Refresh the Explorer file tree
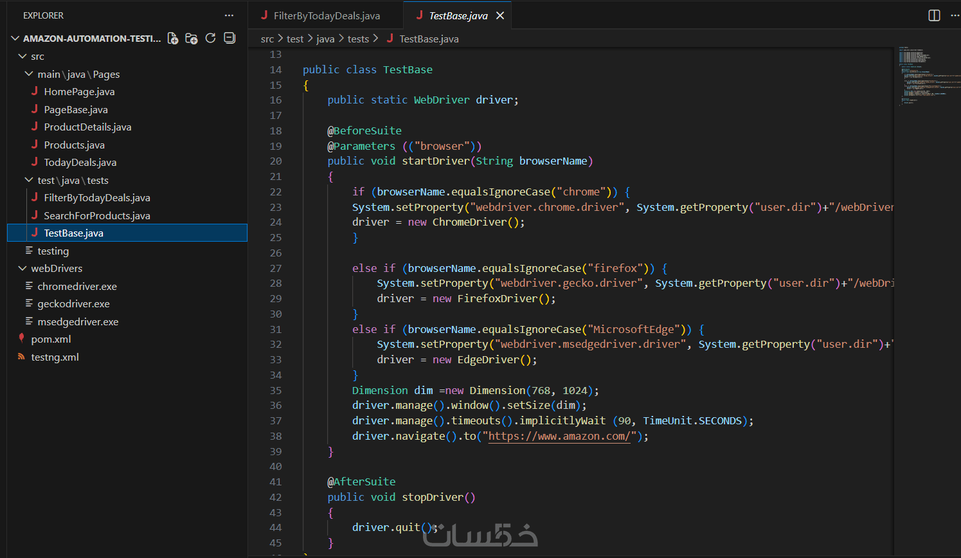The width and height of the screenshot is (961, 558). [210, 39]
